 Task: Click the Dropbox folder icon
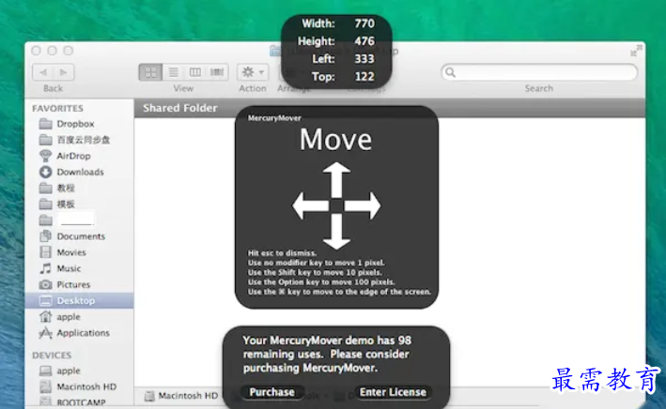(x=45, y=124)
